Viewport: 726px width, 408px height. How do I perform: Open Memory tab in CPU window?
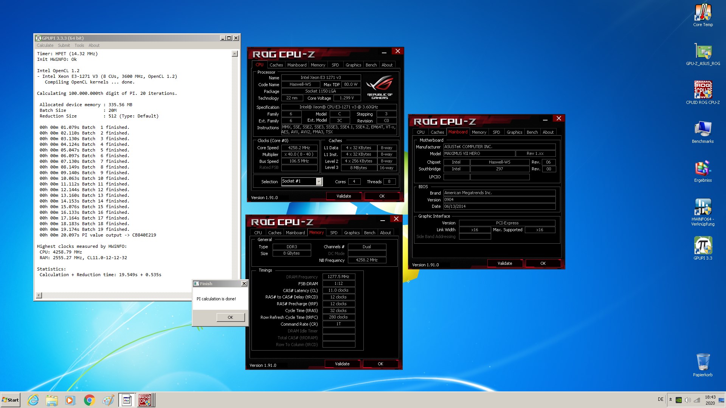[x=318, y=65]
